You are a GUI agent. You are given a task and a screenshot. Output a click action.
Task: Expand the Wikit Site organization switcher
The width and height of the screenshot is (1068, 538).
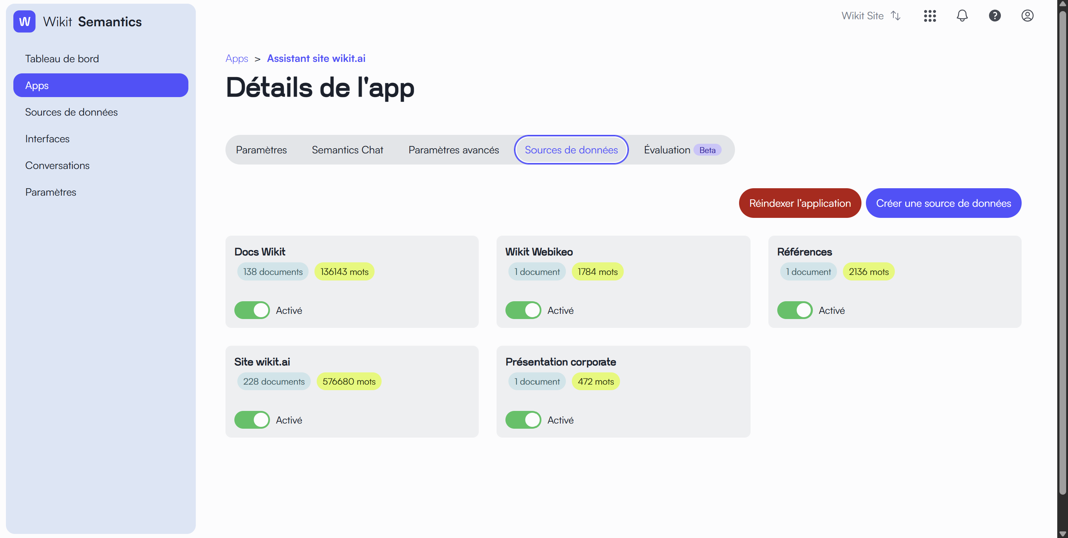[871, 16]
